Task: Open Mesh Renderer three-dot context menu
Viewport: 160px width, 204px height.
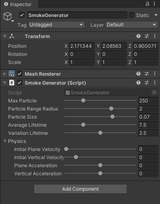Action: pyautogui.click(x=155, y=74)
